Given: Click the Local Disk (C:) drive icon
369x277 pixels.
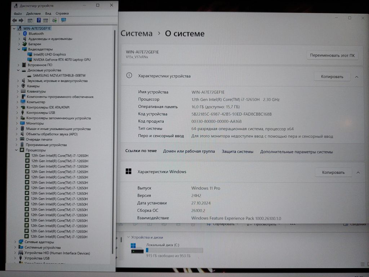Looking at the screenshot, I should [137, 248].
